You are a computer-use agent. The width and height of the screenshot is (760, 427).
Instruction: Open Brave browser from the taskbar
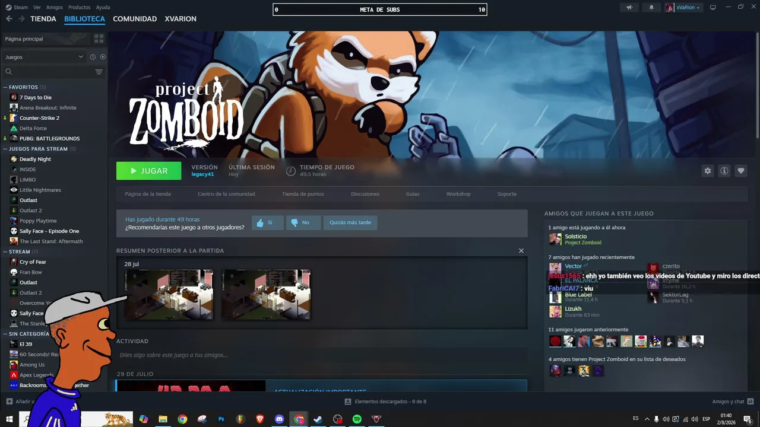click(259, 419)
